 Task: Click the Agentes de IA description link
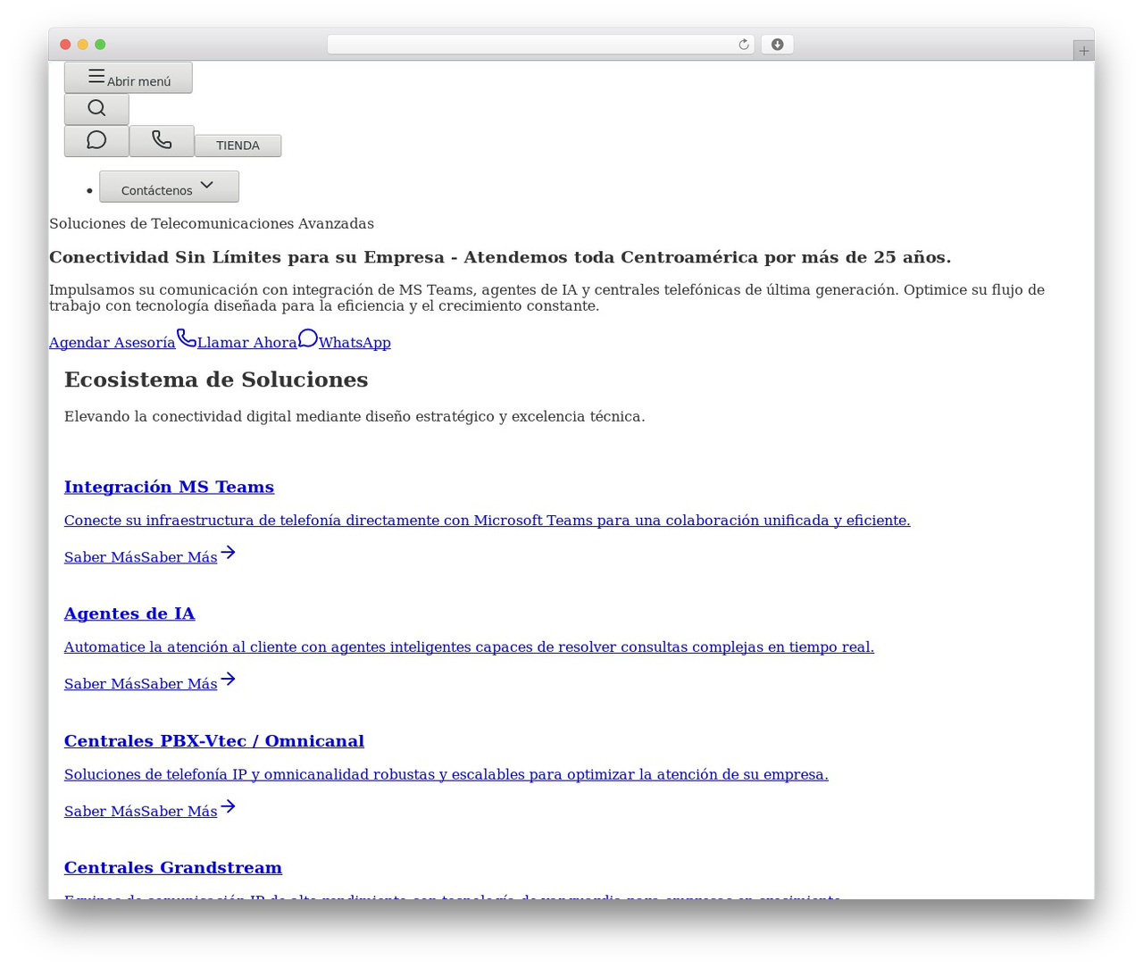click(x=469, y=647)
